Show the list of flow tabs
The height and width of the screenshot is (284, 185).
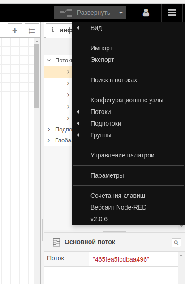point(32,31)
